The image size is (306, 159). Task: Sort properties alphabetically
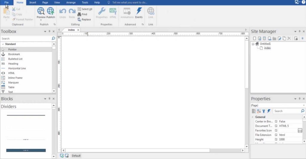259,111
